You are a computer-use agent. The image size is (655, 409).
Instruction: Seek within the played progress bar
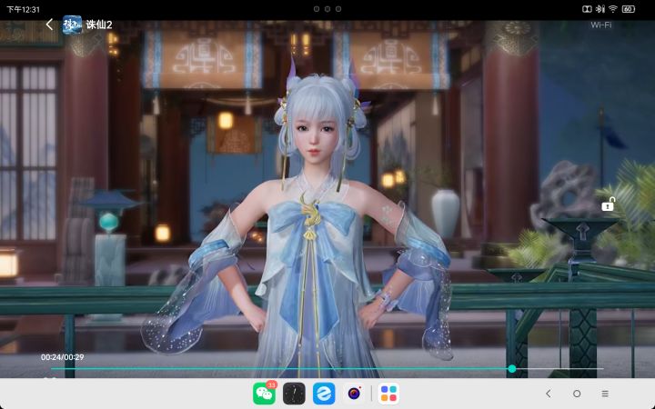click(279, 368)
